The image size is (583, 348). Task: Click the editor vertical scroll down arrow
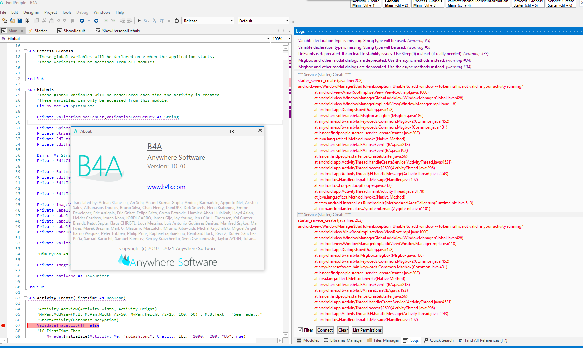pos(286,335)
